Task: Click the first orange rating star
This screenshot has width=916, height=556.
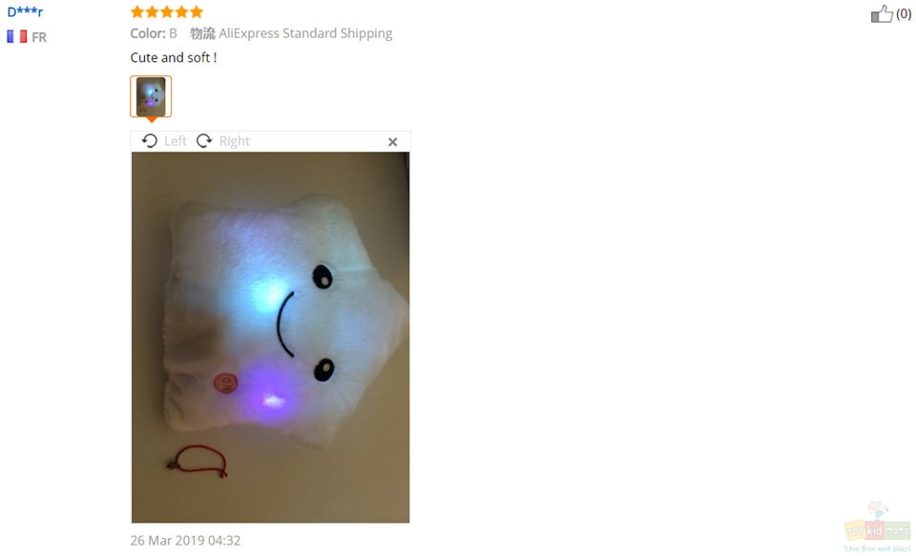Action: (x=137, y=11)
